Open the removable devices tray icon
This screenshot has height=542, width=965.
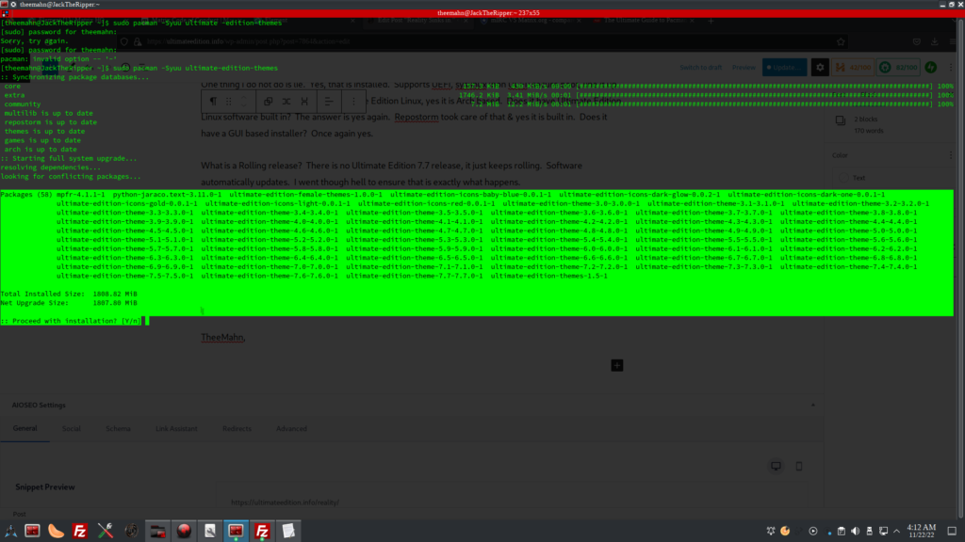click(870, 531)
